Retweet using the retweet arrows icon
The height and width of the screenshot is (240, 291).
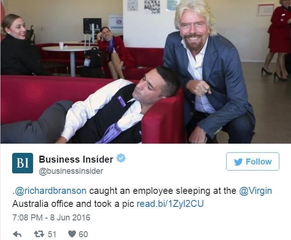point(39,234)
